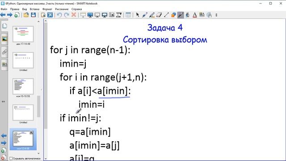Viewport: 286px width, 161px height.
Task: Select the Text tool letter A
Action: (195, 15)
